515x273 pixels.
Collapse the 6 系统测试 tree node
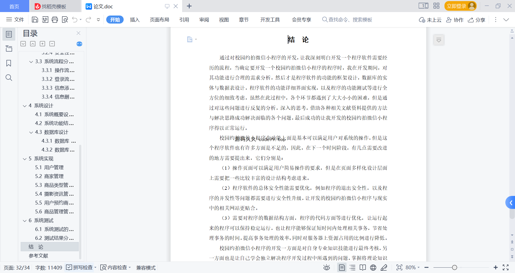(25, 221)
